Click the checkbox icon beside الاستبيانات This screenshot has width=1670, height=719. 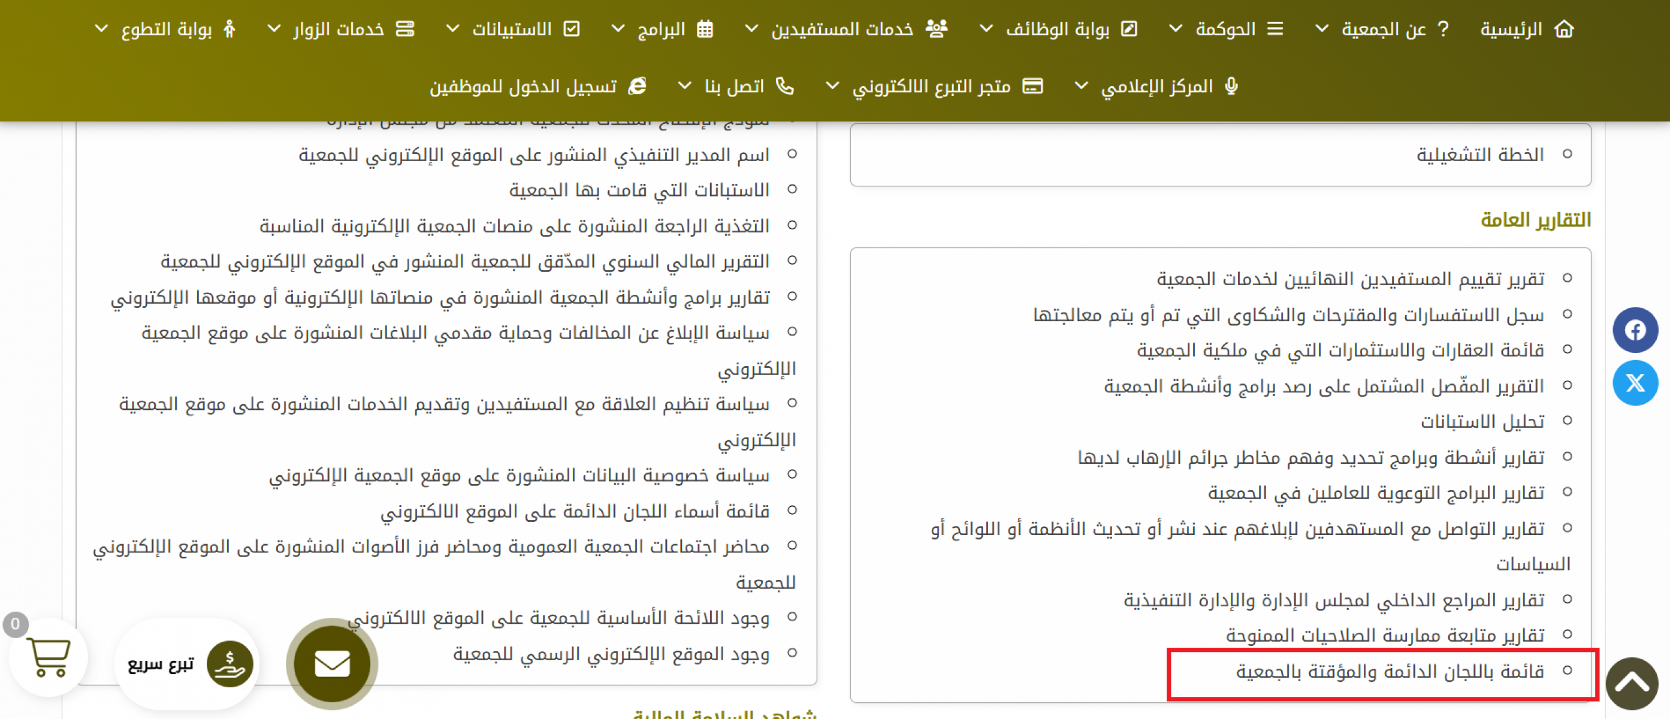[x=572, y=29]
